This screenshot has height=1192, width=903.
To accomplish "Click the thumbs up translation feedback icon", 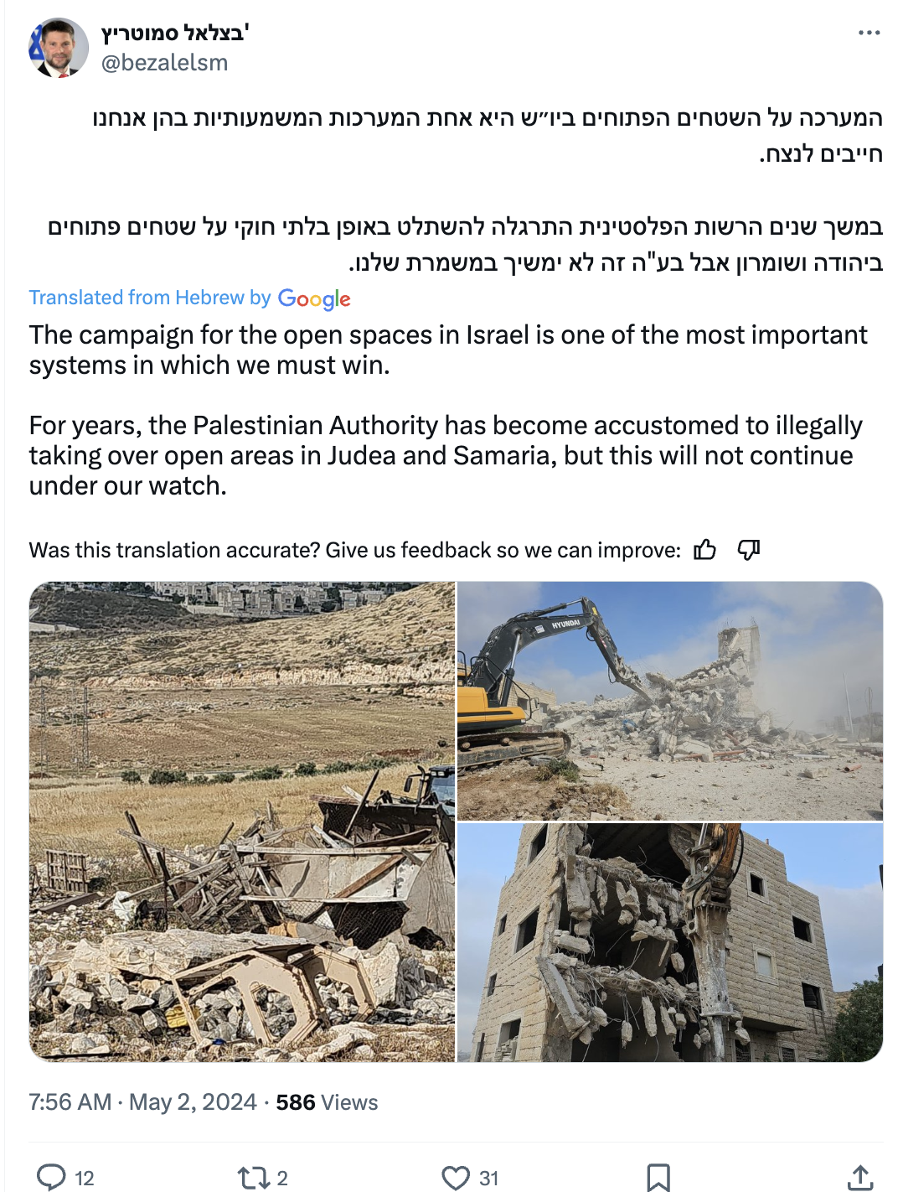I will pos(705,550).
